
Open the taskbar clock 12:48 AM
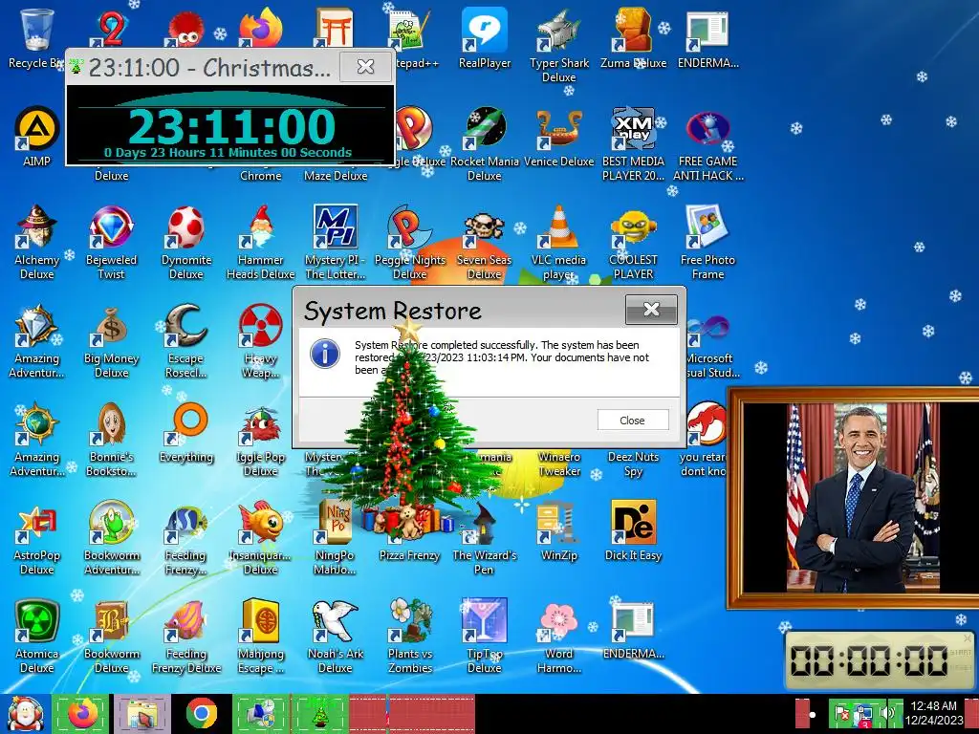(934, 713)
